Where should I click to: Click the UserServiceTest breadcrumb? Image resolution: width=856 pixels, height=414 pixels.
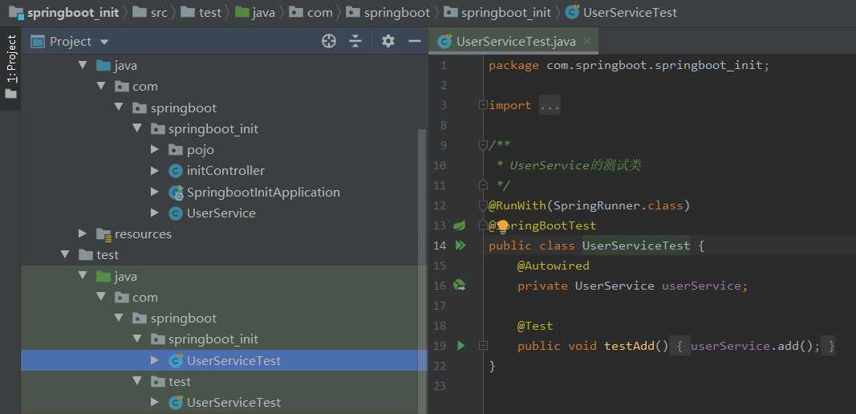click(x=630, y=13)
